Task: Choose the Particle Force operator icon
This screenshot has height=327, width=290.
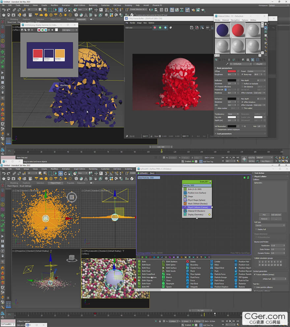Action: (212, 274)
